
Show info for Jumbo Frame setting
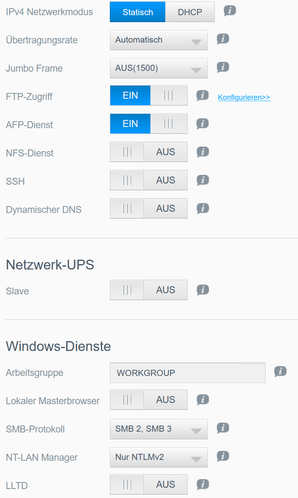coord(223,67)
